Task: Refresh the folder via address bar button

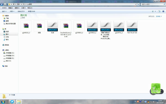Action: 138,4
